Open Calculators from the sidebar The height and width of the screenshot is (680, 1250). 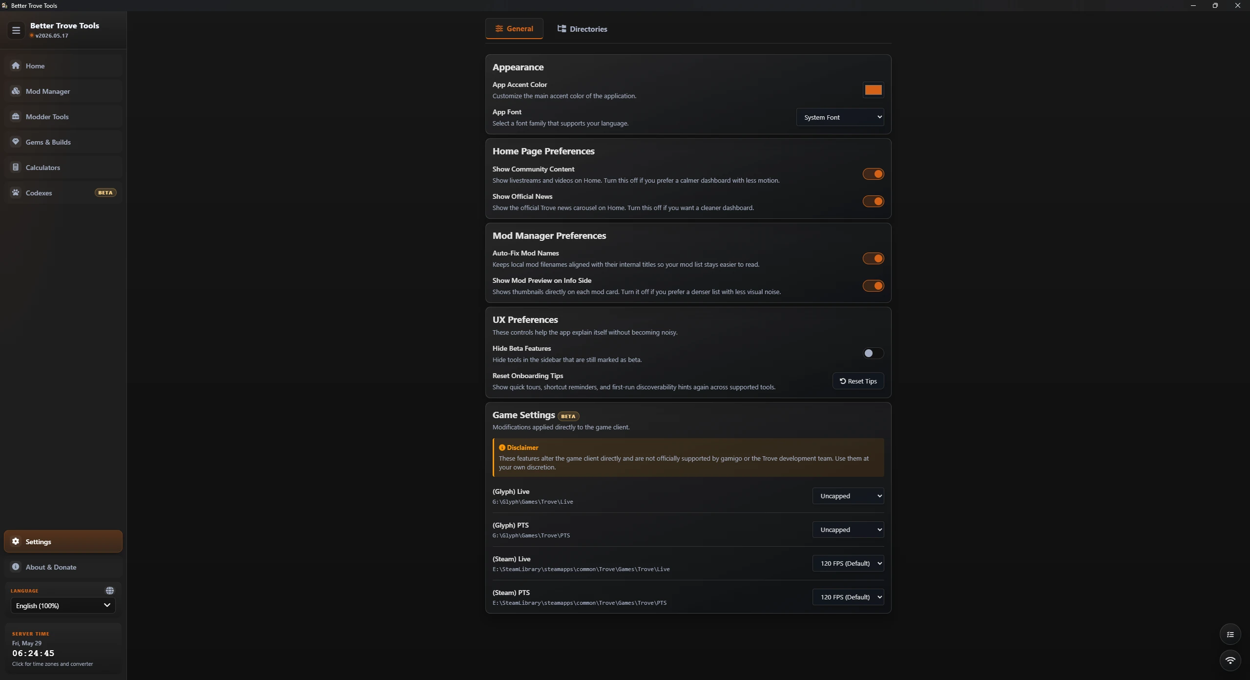point(63,167)
